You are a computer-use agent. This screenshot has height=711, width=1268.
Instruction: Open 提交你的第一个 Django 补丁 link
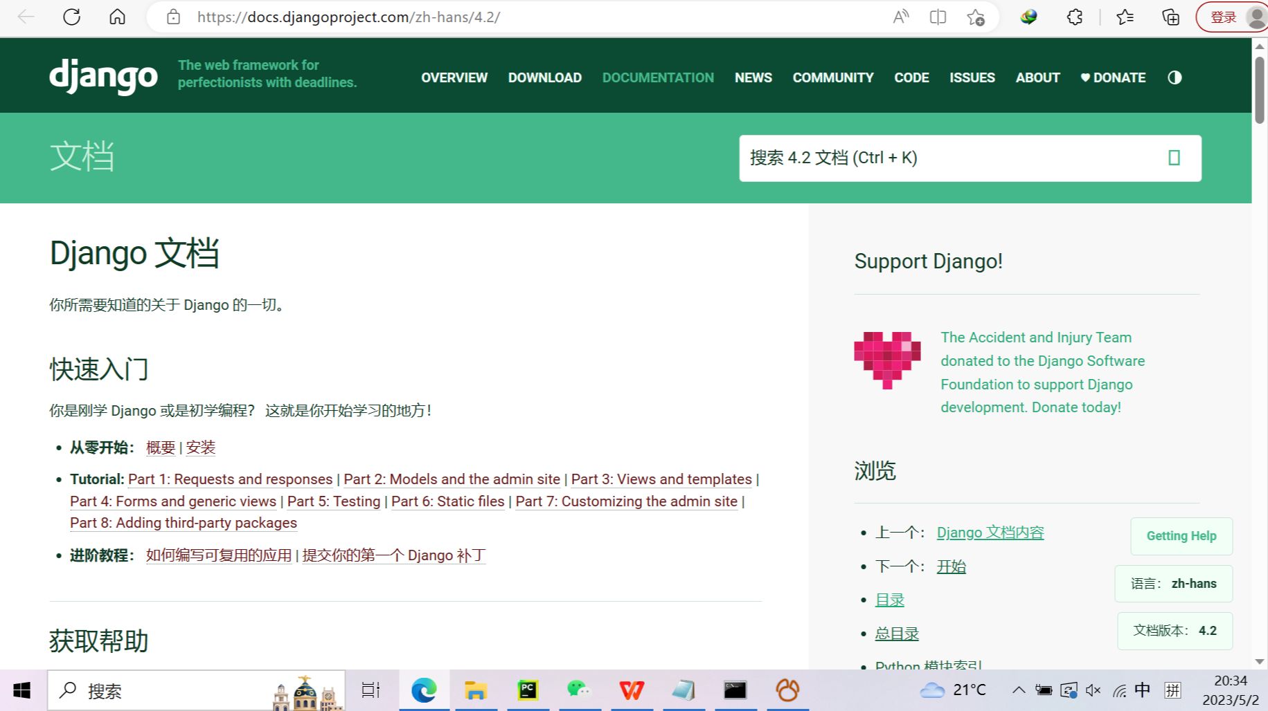pyautogui.click(x=394, y=555)
